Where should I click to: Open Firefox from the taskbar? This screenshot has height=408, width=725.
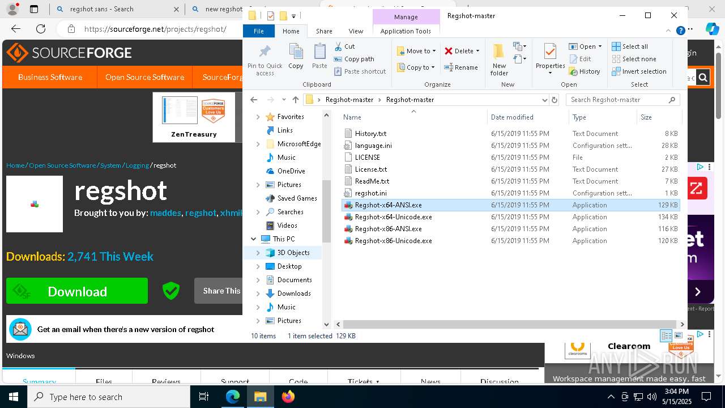288,397
